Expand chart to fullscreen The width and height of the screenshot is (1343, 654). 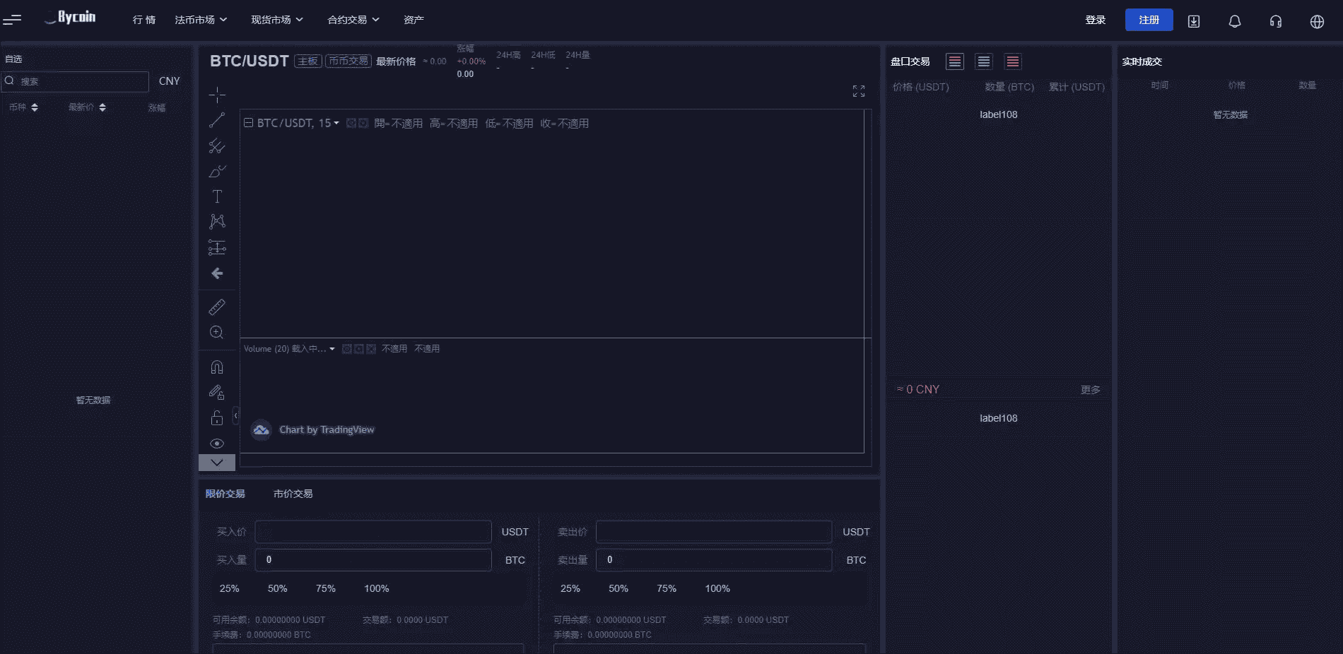click(858, 91)
